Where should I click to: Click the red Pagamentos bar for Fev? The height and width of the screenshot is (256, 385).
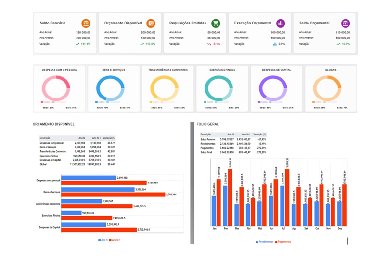coord(230,197)
